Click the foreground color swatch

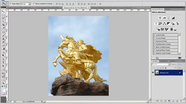point(3,89)
